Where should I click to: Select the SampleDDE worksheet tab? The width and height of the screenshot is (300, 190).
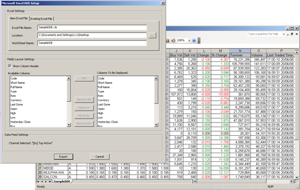pos(62,181)
